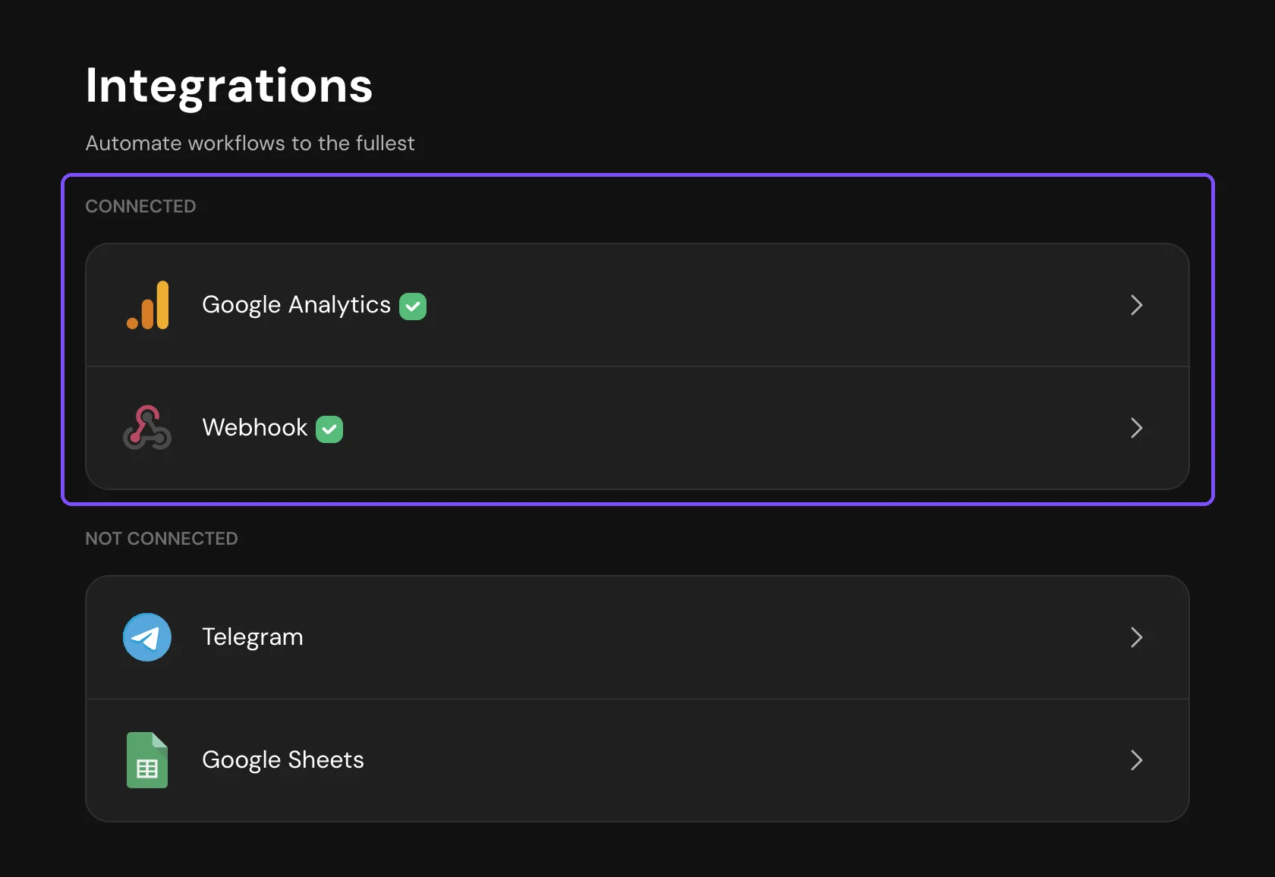Viewport: 1275px width, 877px height.
Task: Click the Integrations page title
Action: pos(229,86)
